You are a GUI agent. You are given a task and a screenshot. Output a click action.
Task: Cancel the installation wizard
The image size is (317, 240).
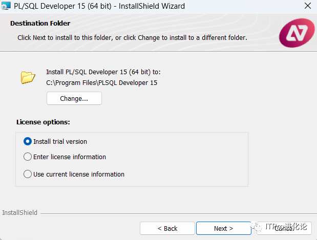285,228
